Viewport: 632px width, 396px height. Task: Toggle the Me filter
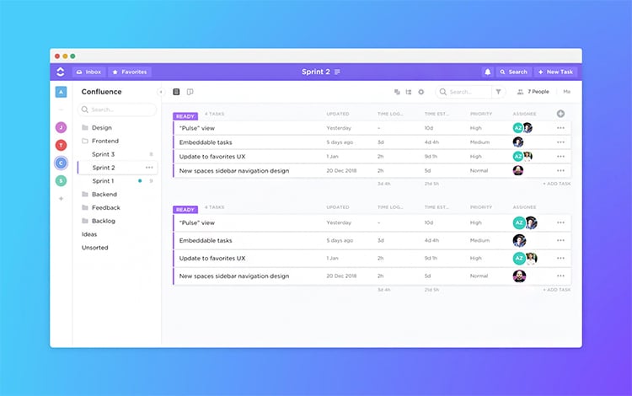(567, 92)
